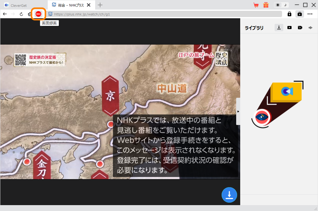Go back to the previous page
The image size is (318, 211).
click(x=5, y=14)
